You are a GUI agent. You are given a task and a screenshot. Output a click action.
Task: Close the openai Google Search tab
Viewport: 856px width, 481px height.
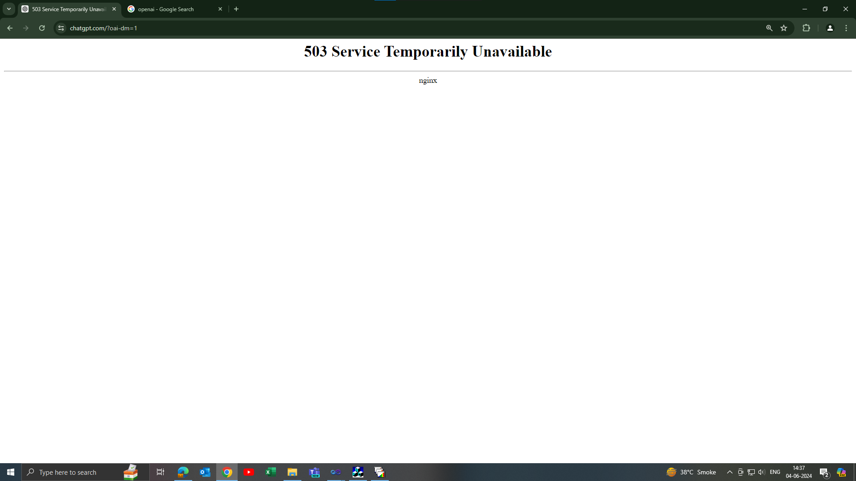point(220,9)
